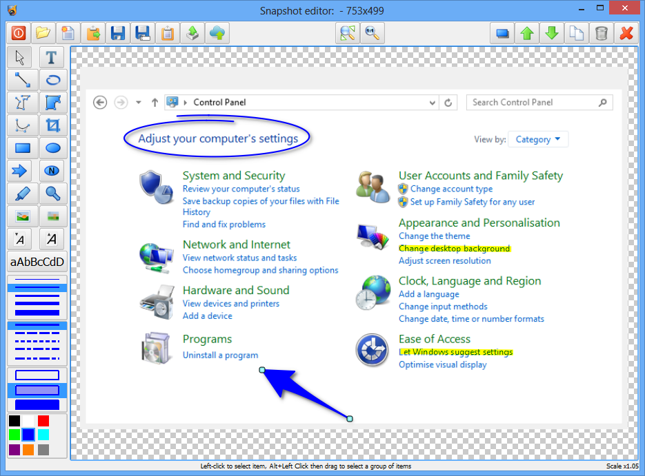Choose the outline-only unfilled shape style

point(37,375)
